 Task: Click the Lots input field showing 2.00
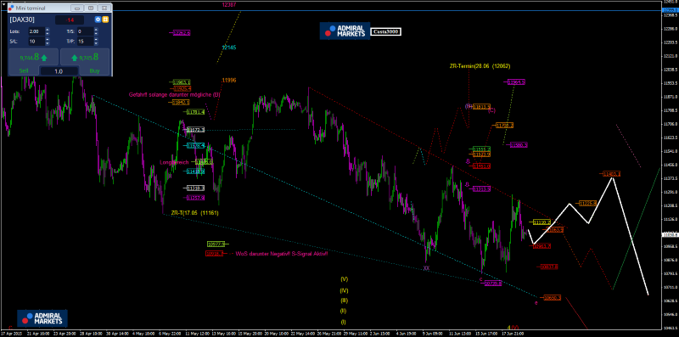click(36, 31)
